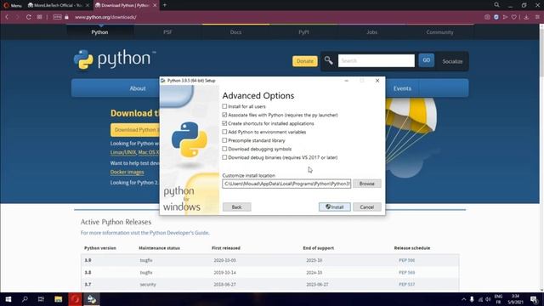Image resolution: width=544 pixels, height=306 pixels.
Task: Click the Python installer taskbar icon
Action: pyautogui.click(x=92, y=299)
